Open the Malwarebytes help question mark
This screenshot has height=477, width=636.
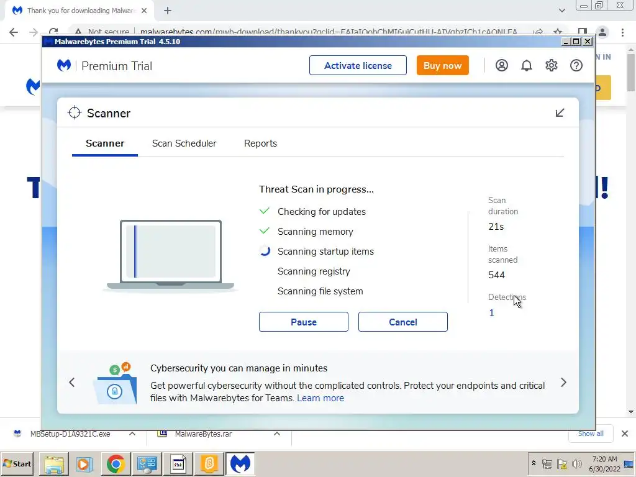(x=576, y=65)
